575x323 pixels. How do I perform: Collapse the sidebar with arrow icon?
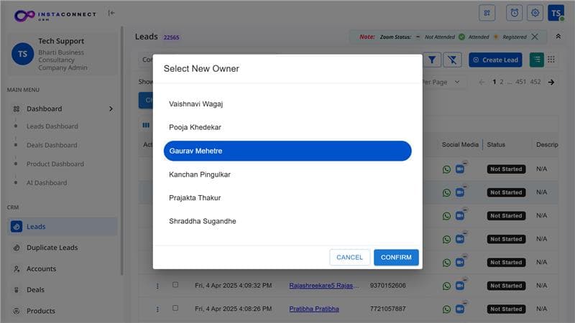point(111,13)
